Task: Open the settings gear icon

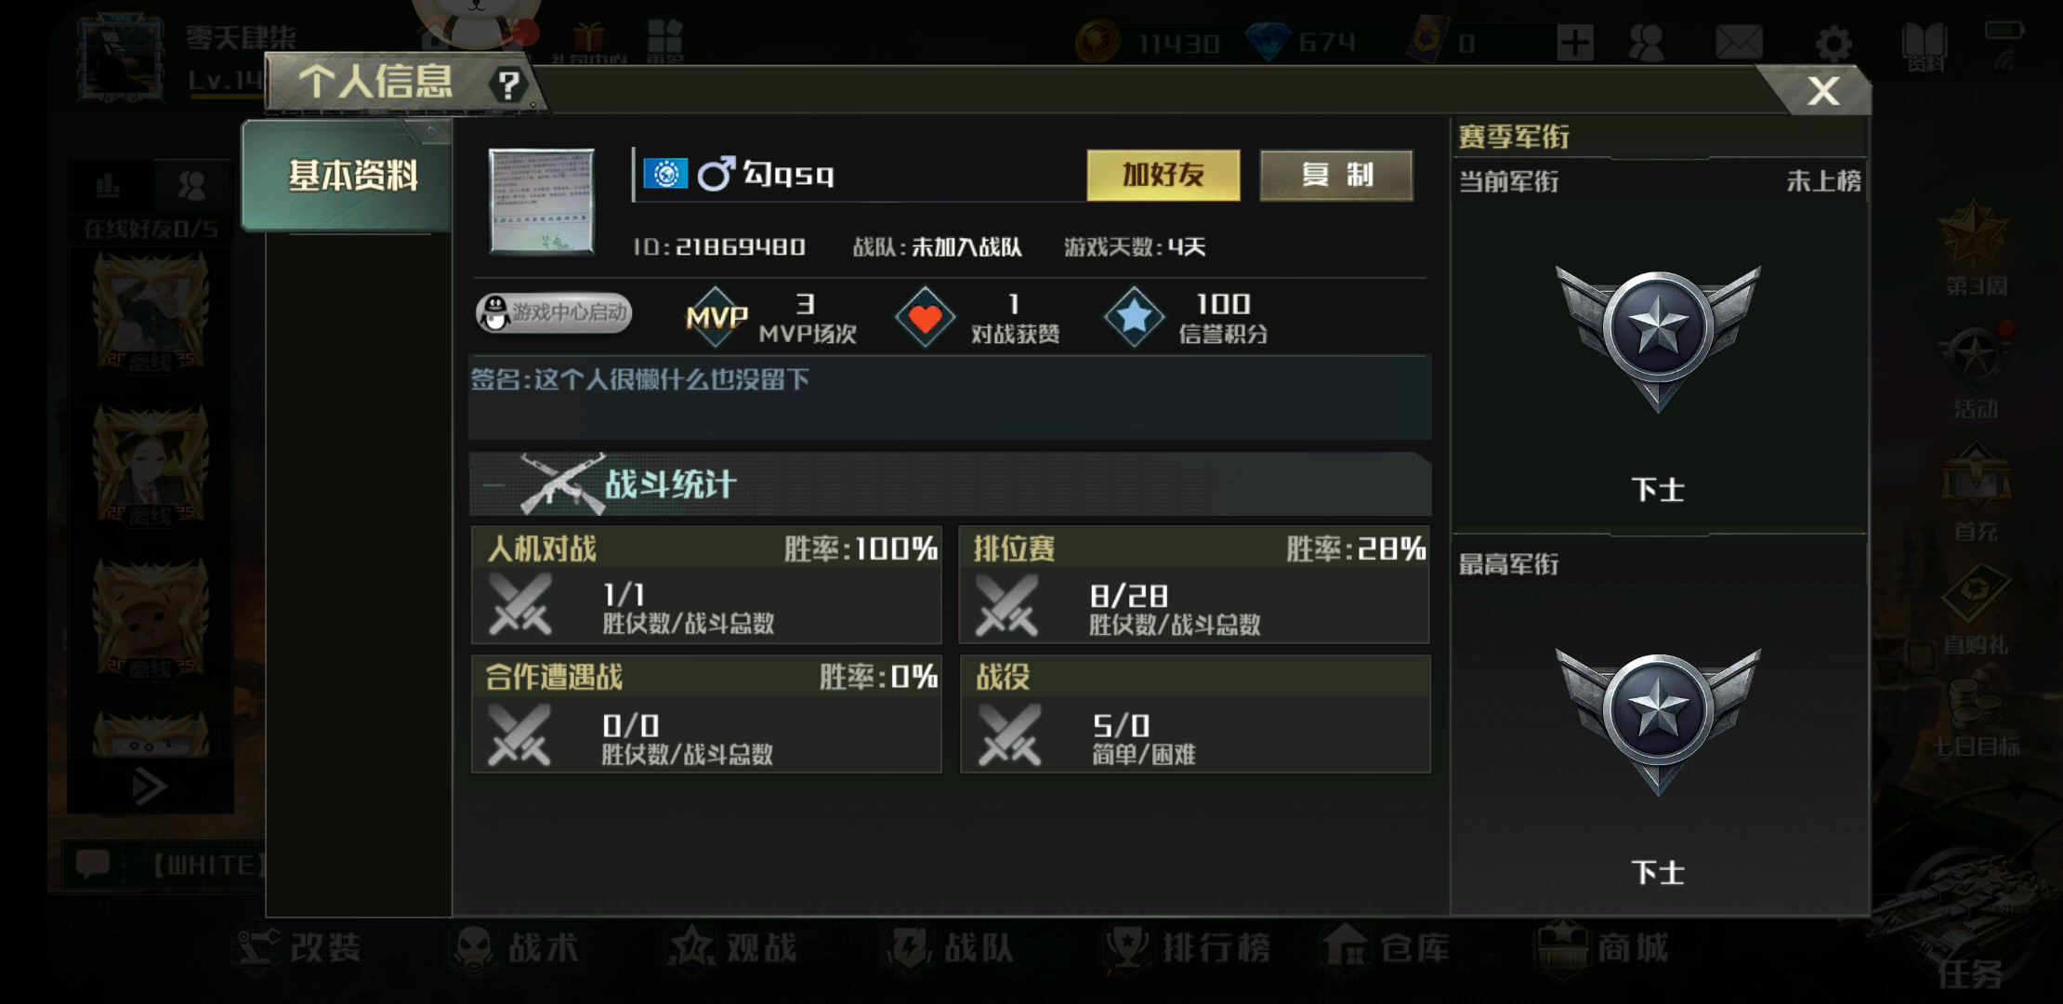Action: point(1833,44)
